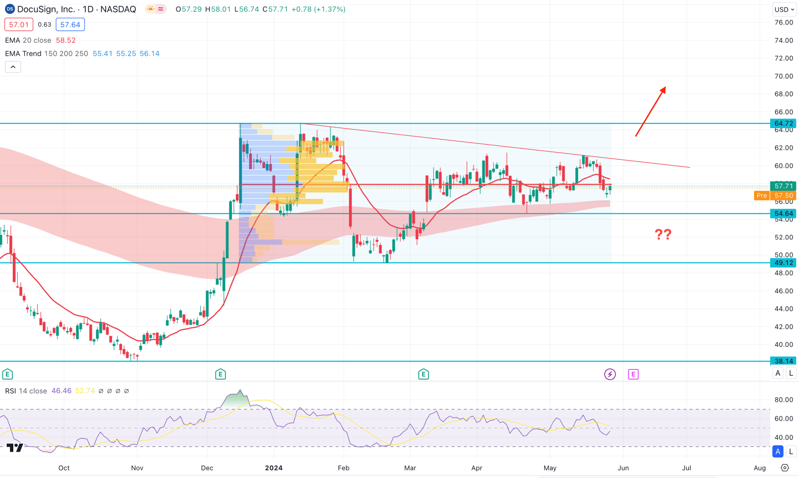Click the December earnings E marker
The image size is (799, 478).
(221, 374)
